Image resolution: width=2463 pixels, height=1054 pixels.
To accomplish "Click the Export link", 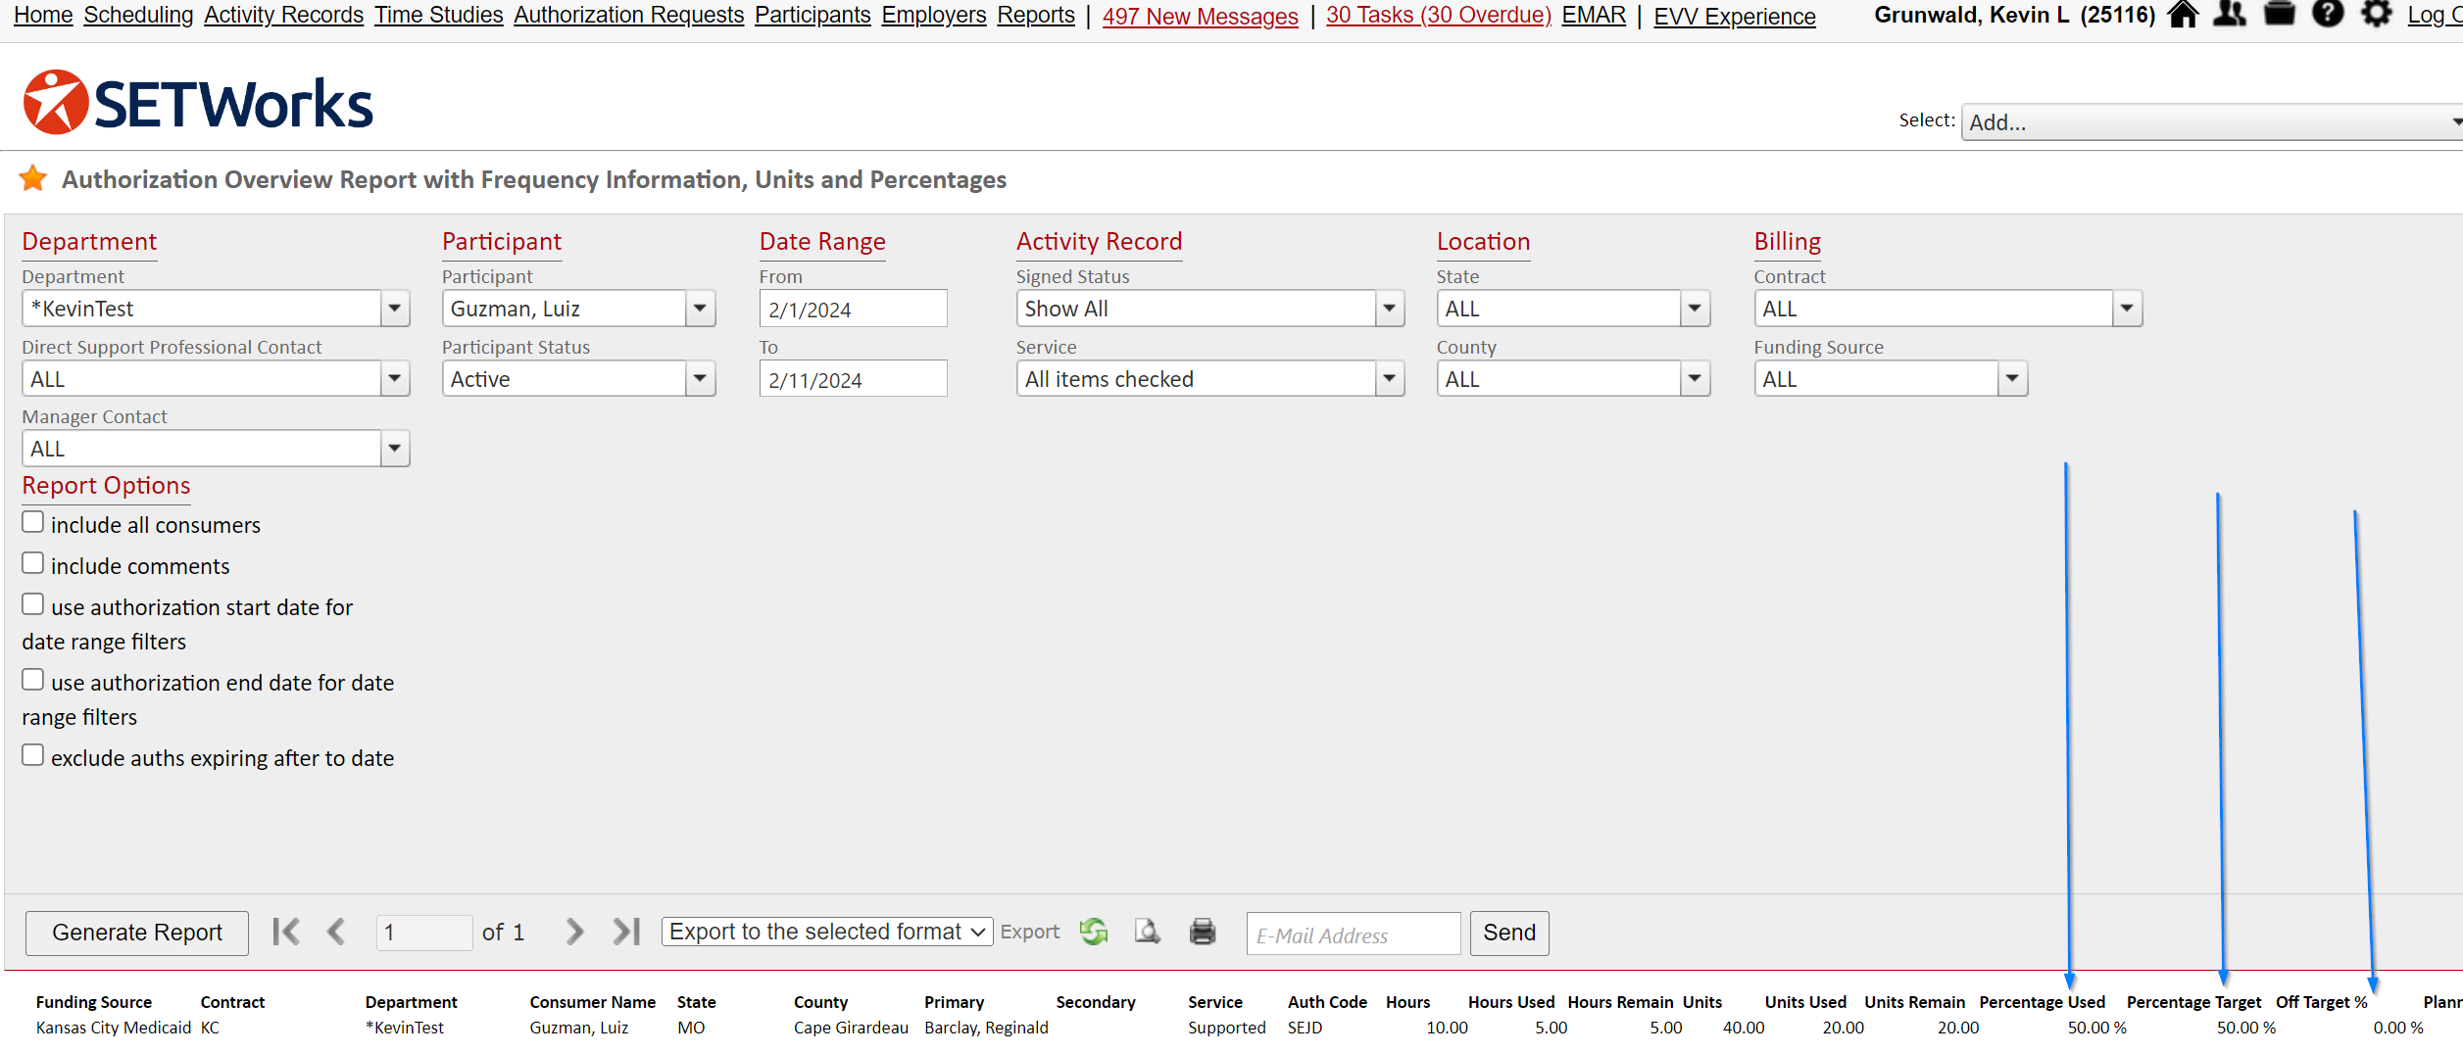I will coord(1030,932).
